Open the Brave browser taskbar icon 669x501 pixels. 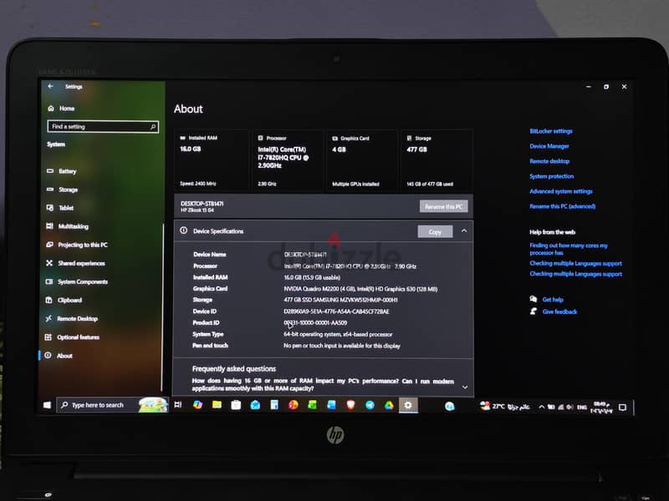tap(350, 405)
